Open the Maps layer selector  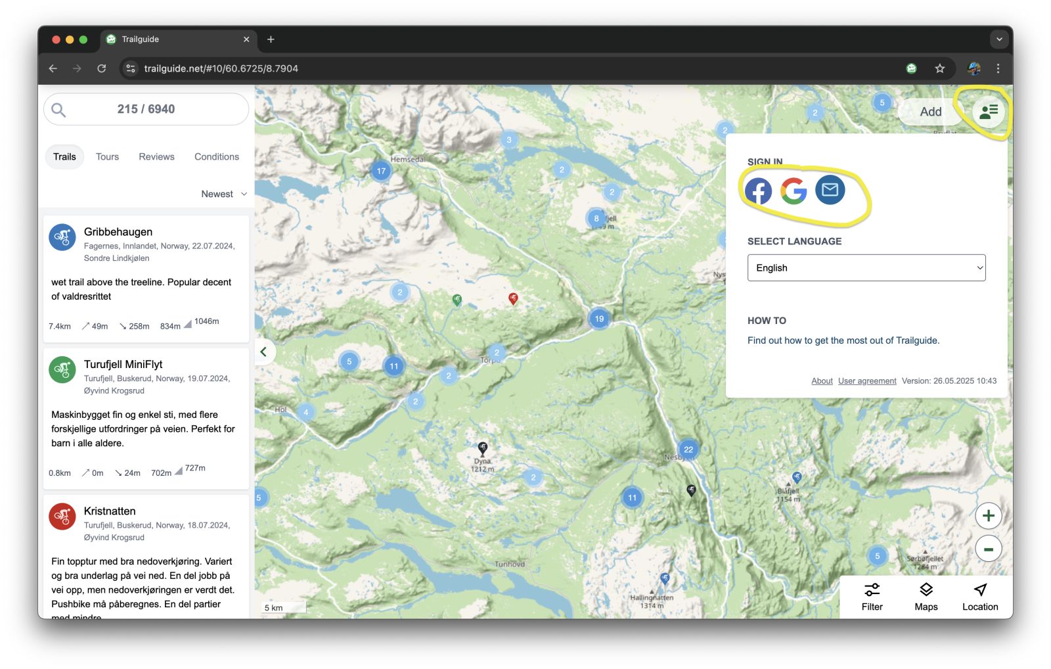(926, 597)
